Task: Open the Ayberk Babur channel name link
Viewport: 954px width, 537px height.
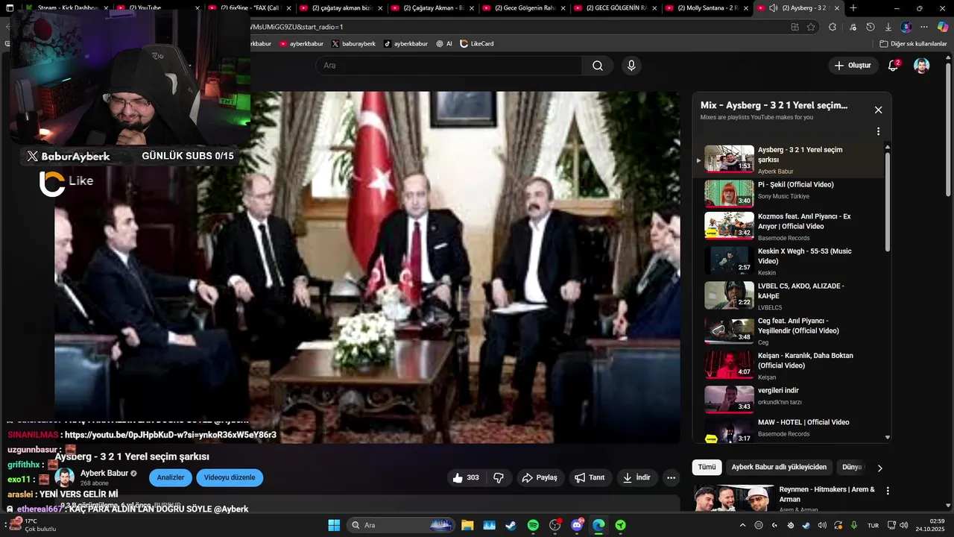Action: [x=104, y=473]
